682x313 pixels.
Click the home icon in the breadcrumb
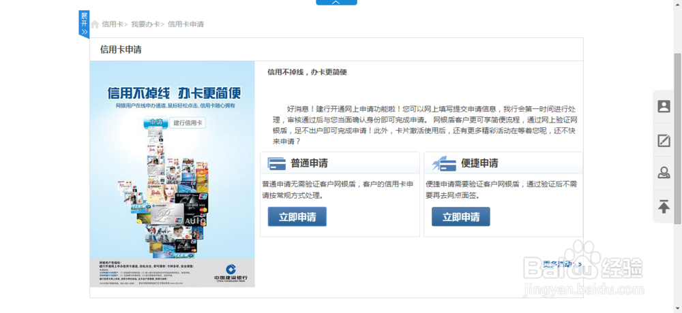[95, 24]
